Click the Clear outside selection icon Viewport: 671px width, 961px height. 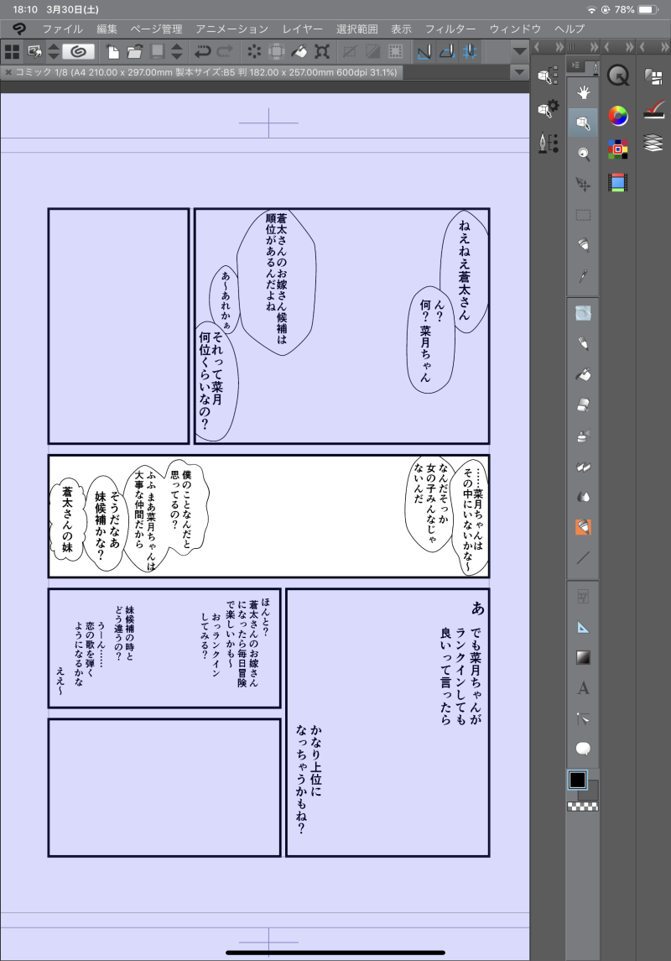[x=277, y=51]
